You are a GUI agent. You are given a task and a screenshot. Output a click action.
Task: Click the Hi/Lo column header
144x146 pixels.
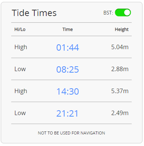20,29
